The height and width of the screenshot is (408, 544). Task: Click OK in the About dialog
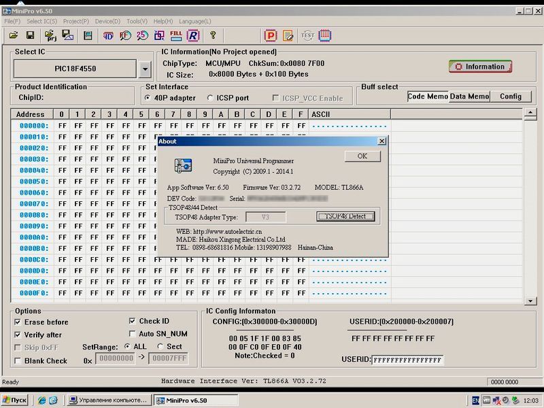[362, 156]
